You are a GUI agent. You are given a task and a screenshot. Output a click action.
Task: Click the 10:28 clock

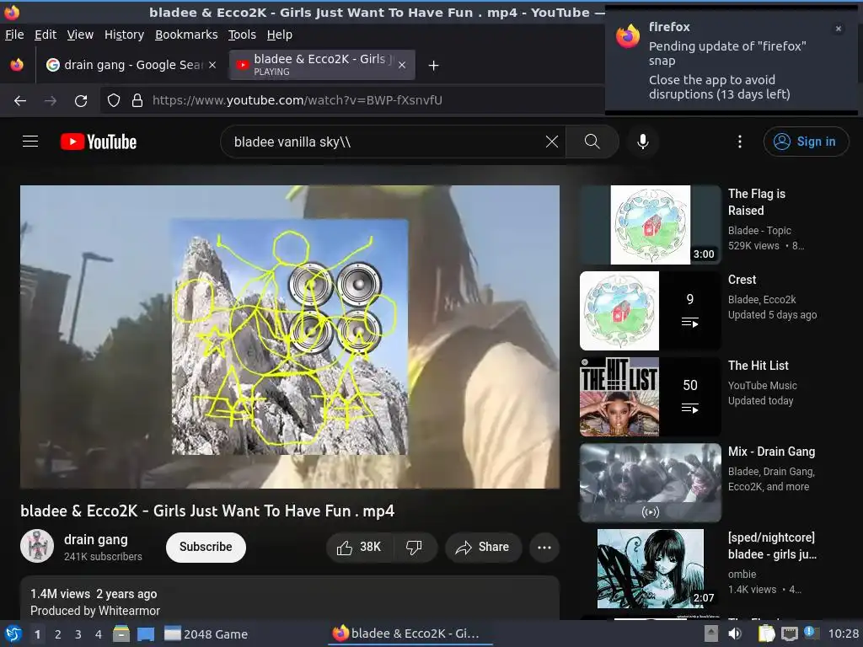pos(843,634)
